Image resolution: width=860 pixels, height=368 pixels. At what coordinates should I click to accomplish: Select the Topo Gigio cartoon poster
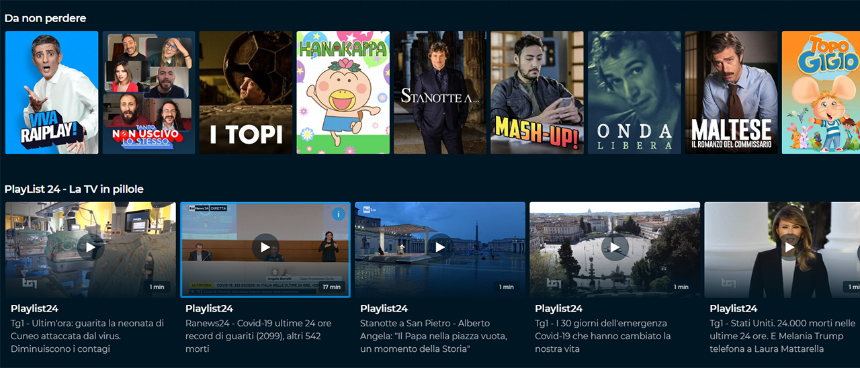[821, 93]
